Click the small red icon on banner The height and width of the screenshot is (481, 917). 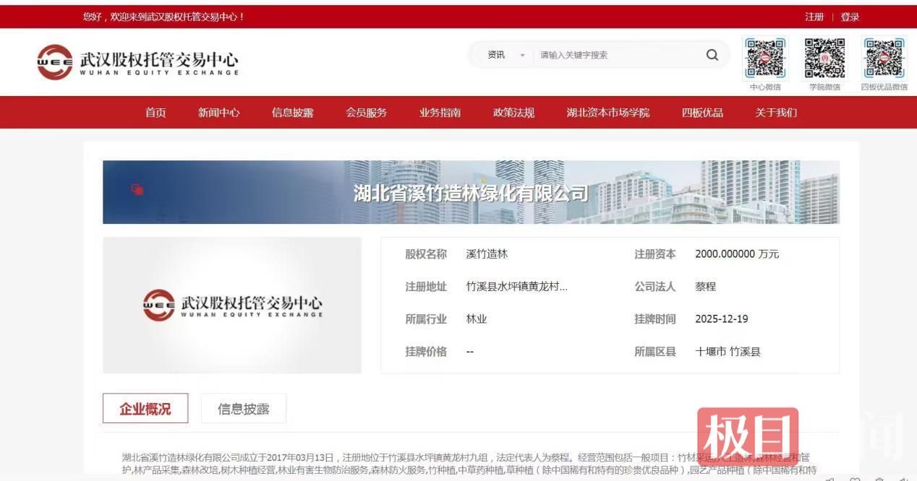click(x=137, y=189)
